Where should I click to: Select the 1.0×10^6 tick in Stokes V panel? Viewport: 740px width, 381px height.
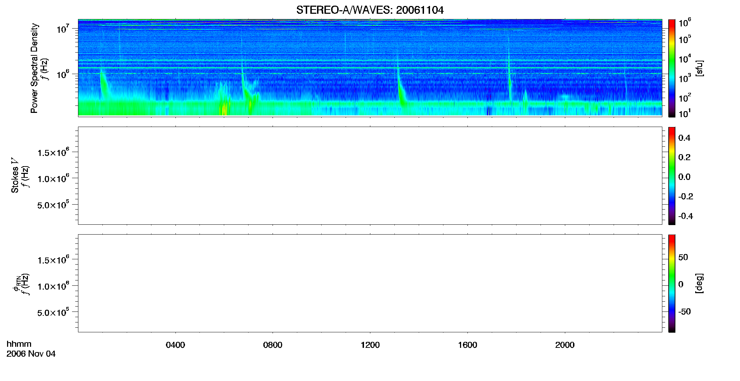(x=53, y=179)
